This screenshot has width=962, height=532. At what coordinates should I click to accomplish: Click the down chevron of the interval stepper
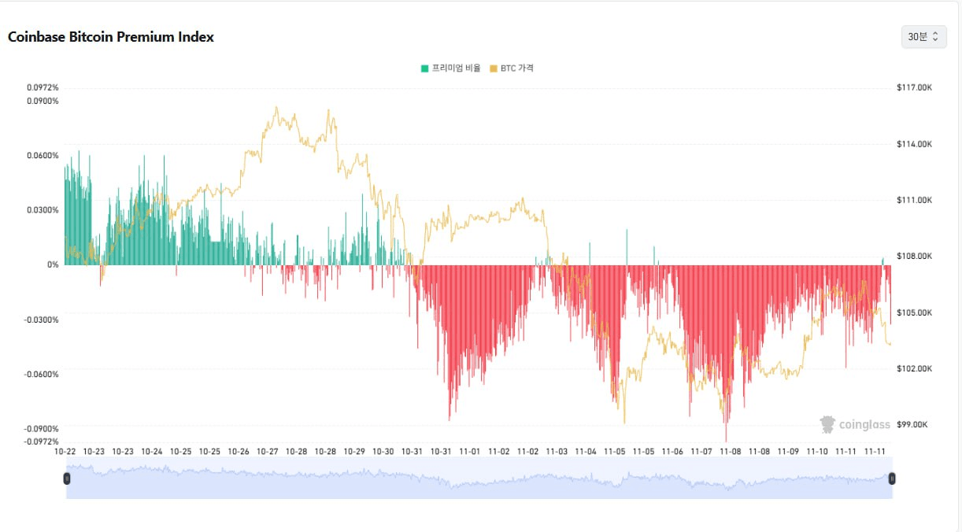pos(934,40)
